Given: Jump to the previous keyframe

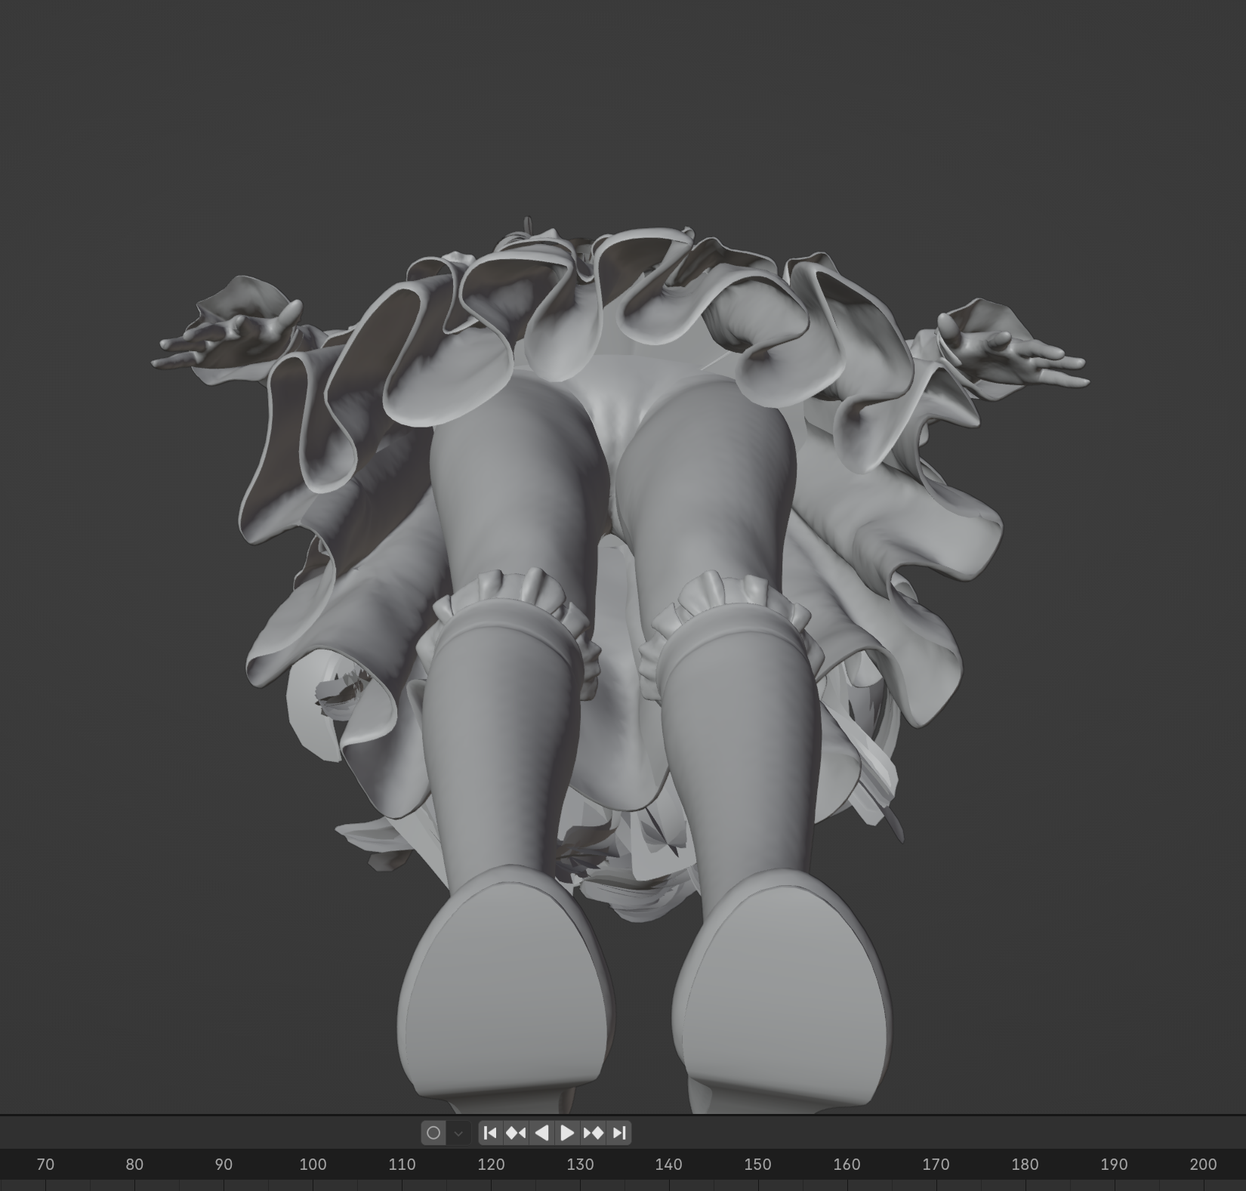Looking at the screenshot, I should point(516,1133).
